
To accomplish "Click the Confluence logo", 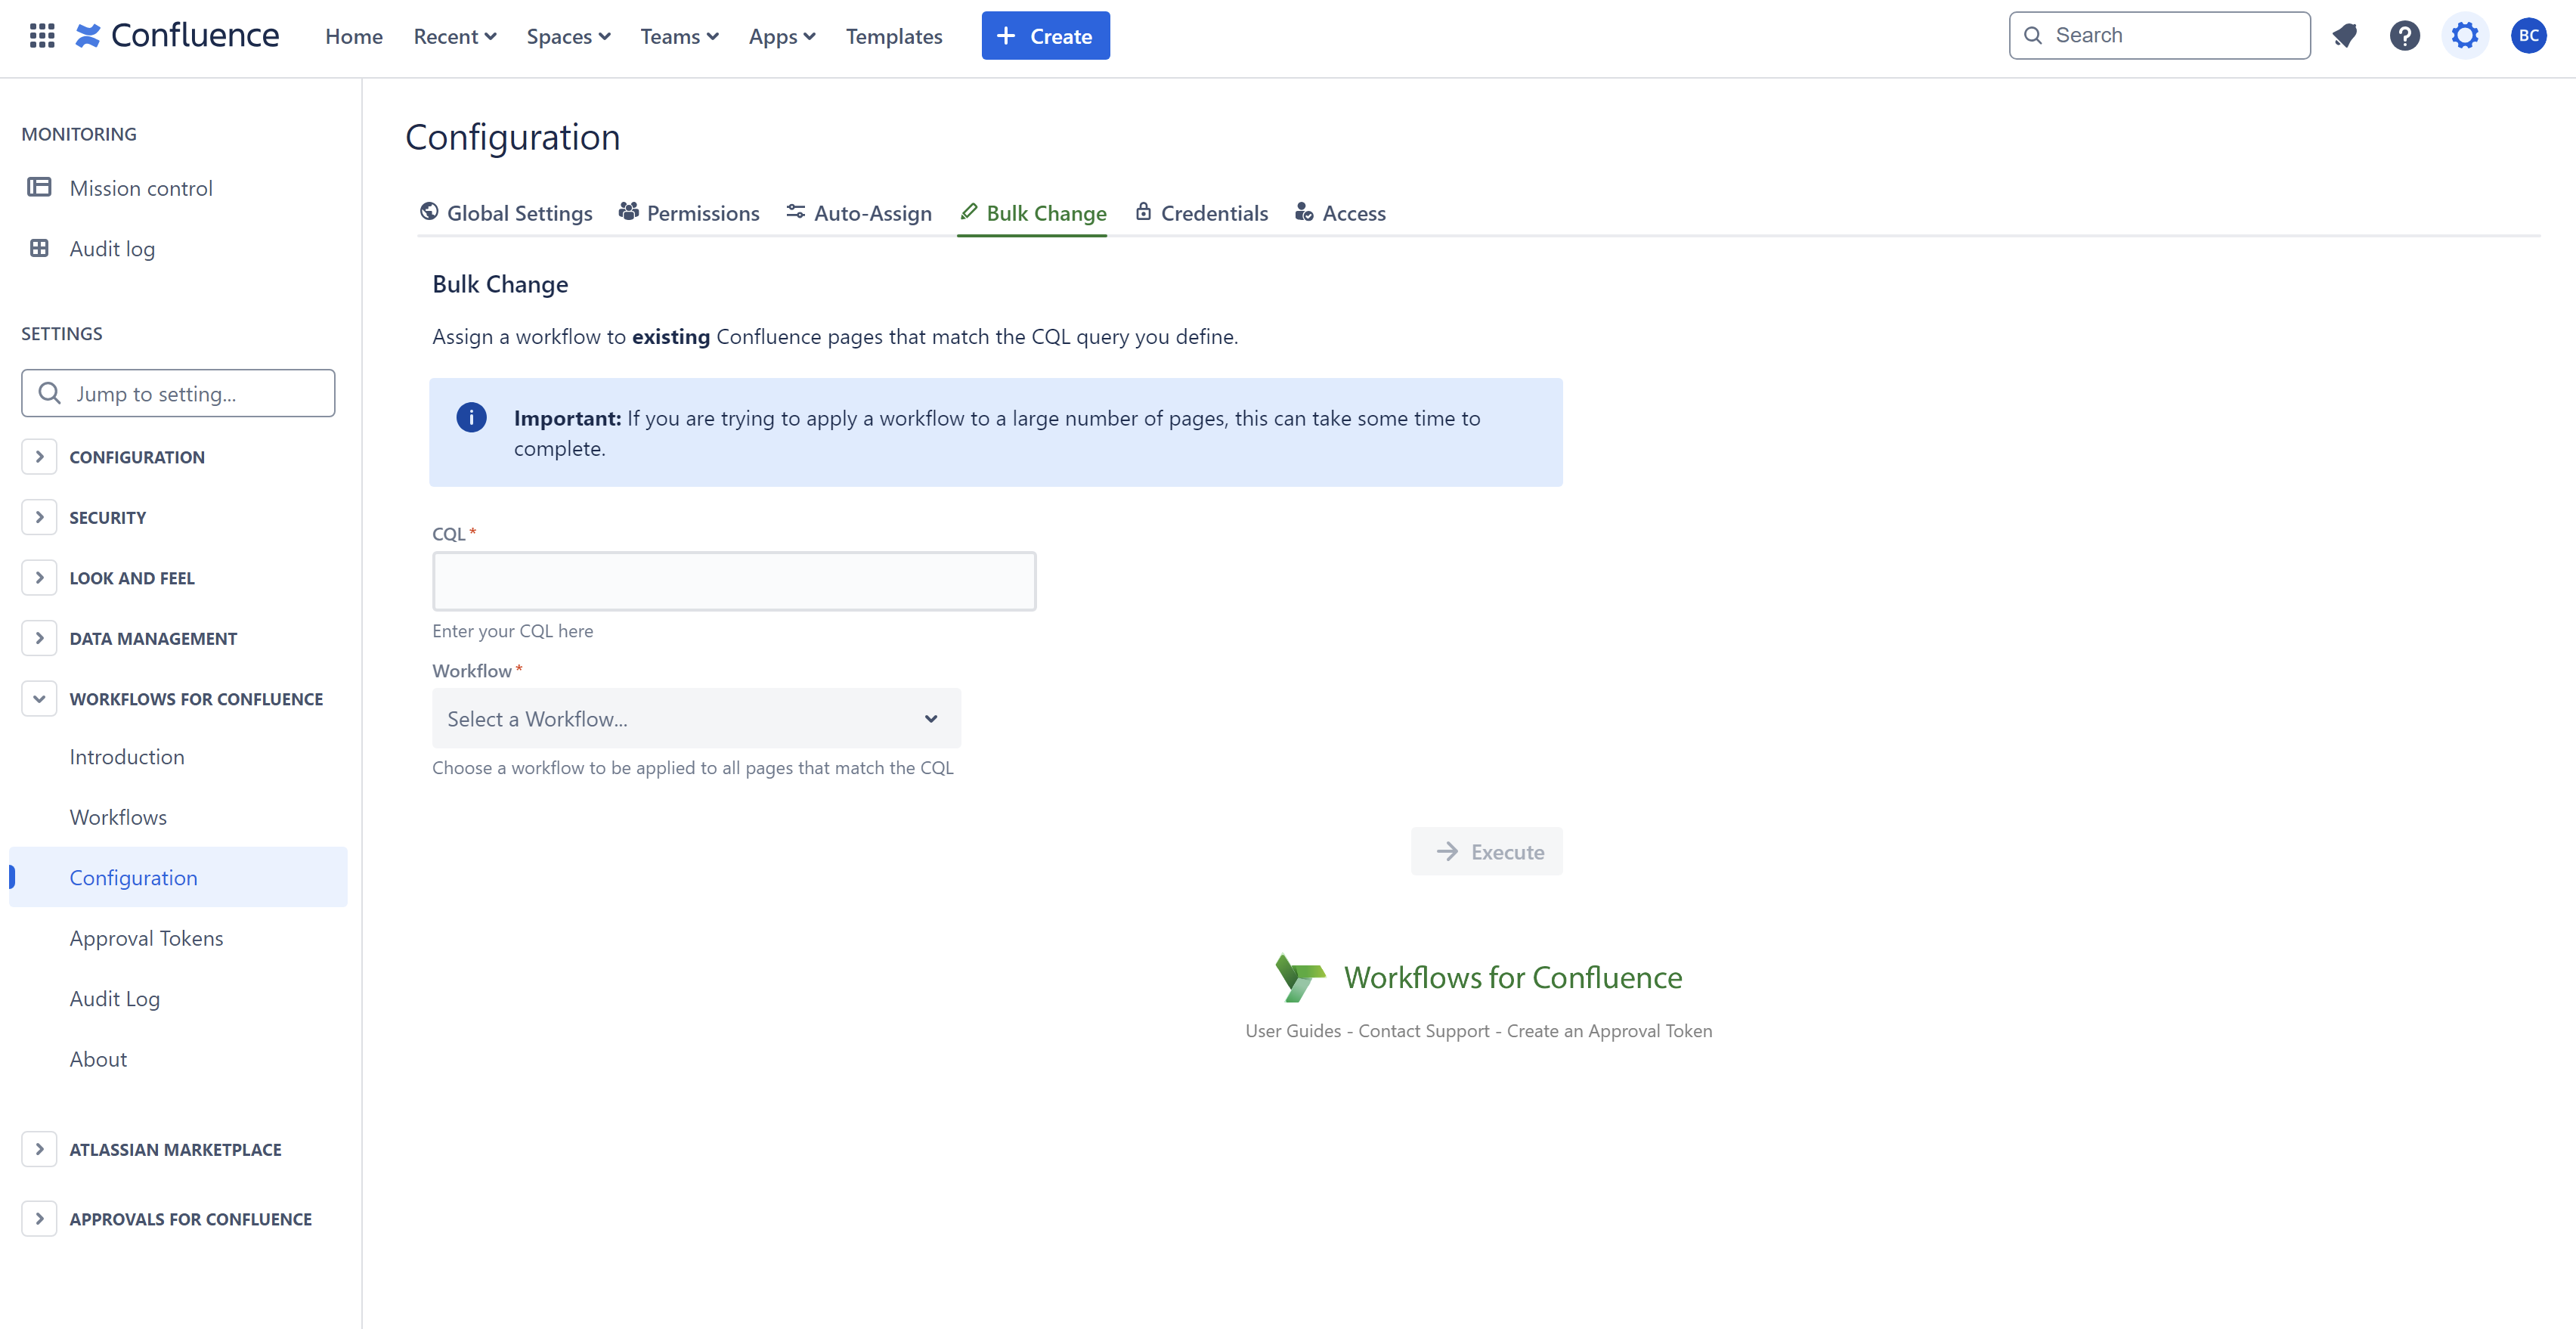I will click(x=177, y=36).
